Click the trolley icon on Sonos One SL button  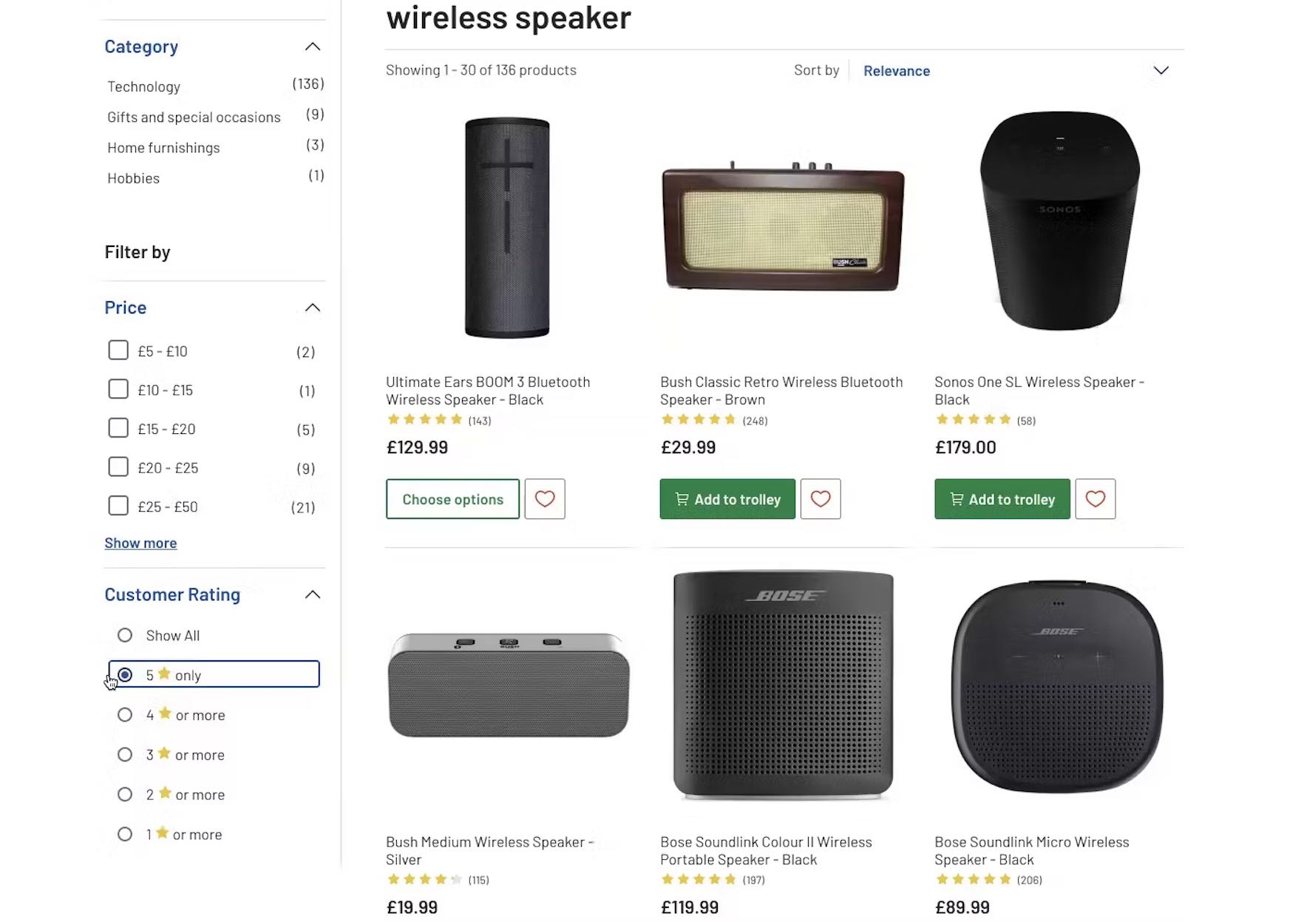957,499
